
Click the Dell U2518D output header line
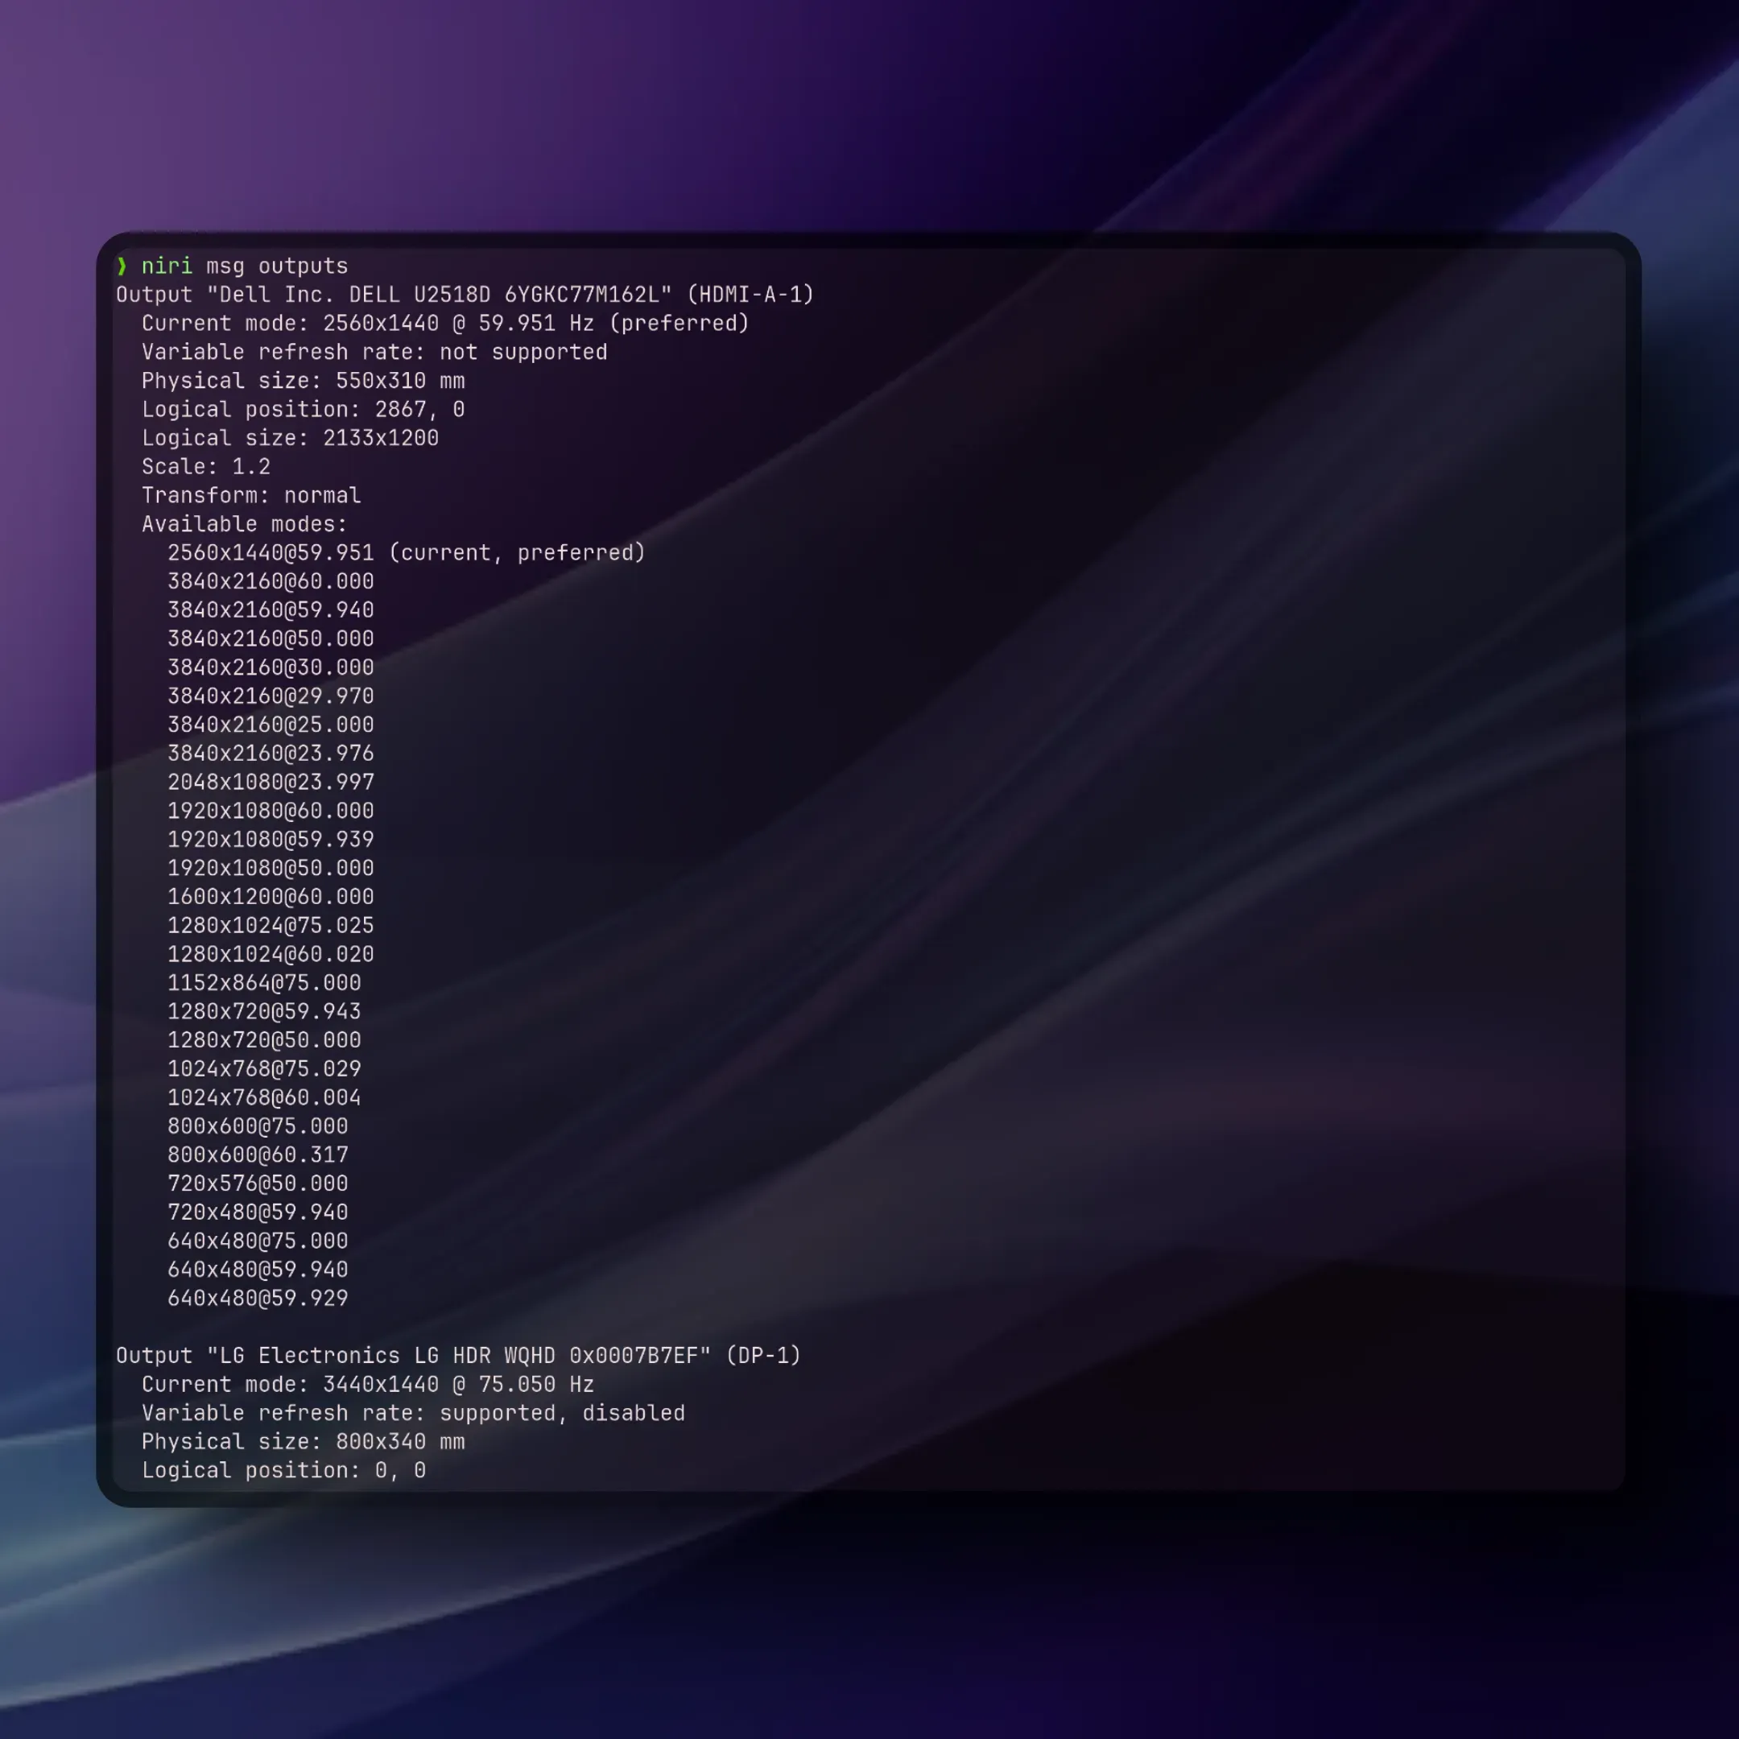click(465, 295)
